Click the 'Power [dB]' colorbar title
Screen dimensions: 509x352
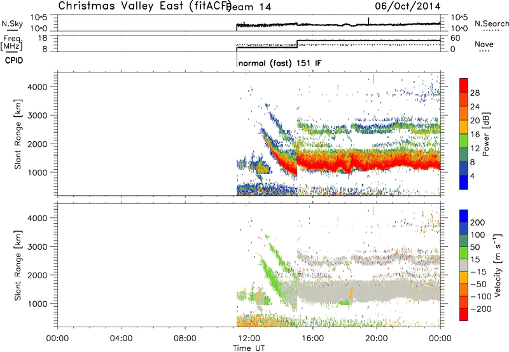pyautogui.click(x=486, y=134)
